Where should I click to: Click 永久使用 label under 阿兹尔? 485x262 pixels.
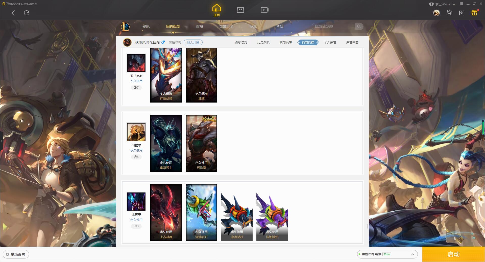pyautogui.click(x=136, y=150)
